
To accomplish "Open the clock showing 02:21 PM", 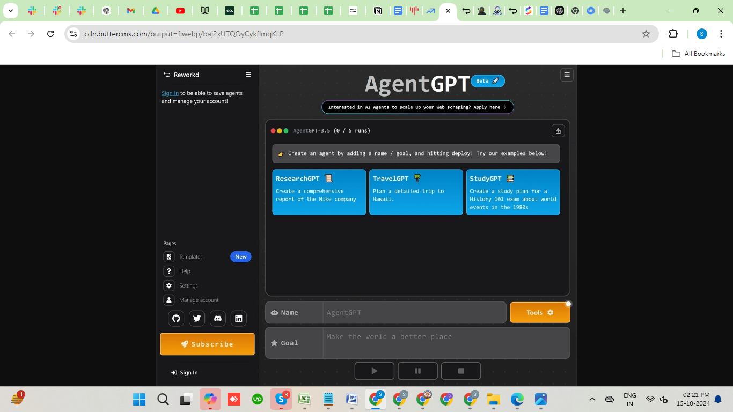I will pyautogui.click(x=693, y=399).
